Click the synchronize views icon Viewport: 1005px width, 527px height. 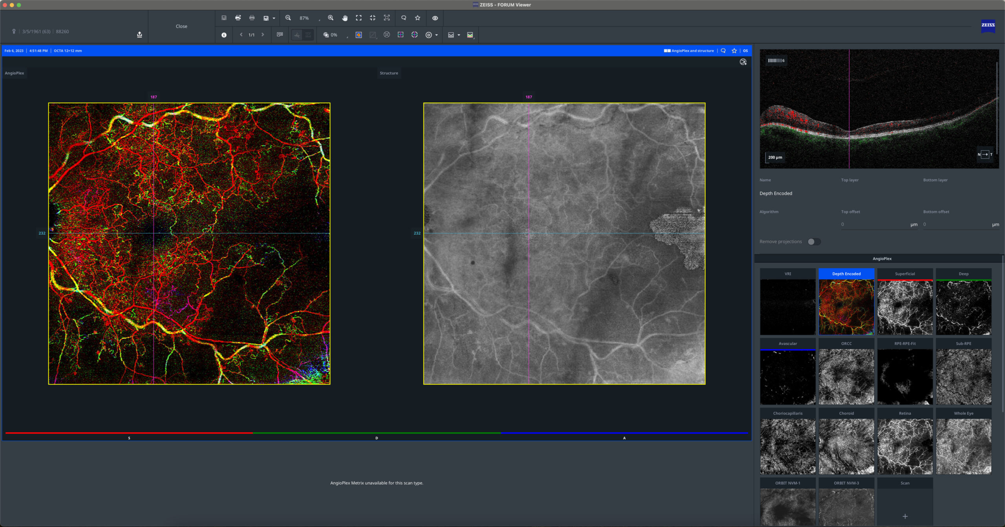pos(280,35)
